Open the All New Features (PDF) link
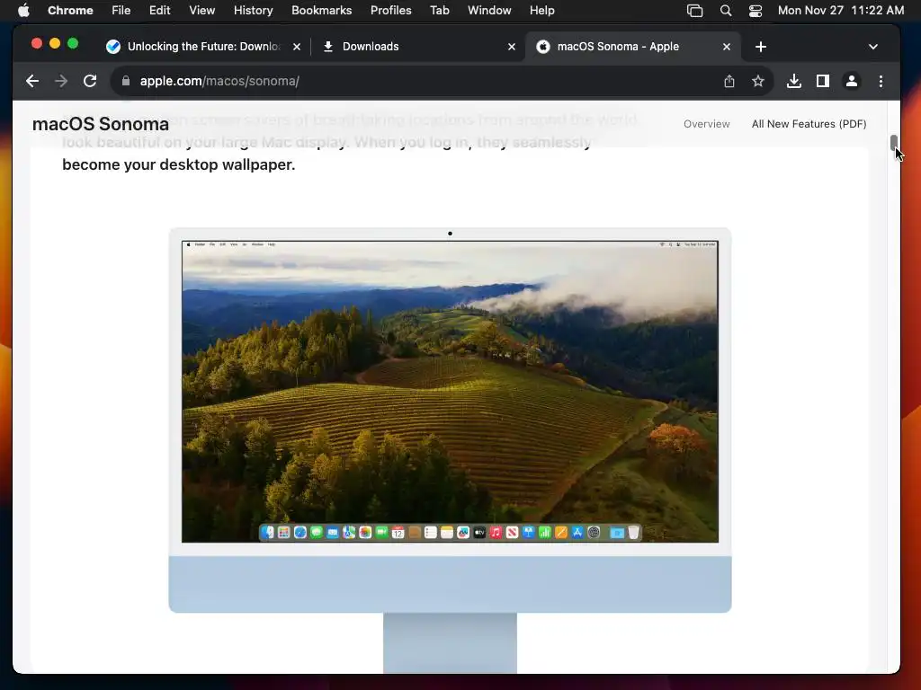Viewport: 921px width, 690px height. point(809,124)
